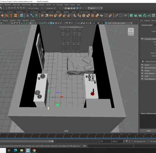156x153 pixels.
Task: Open the Symmetry: Off dropdown
Action: 52,8
